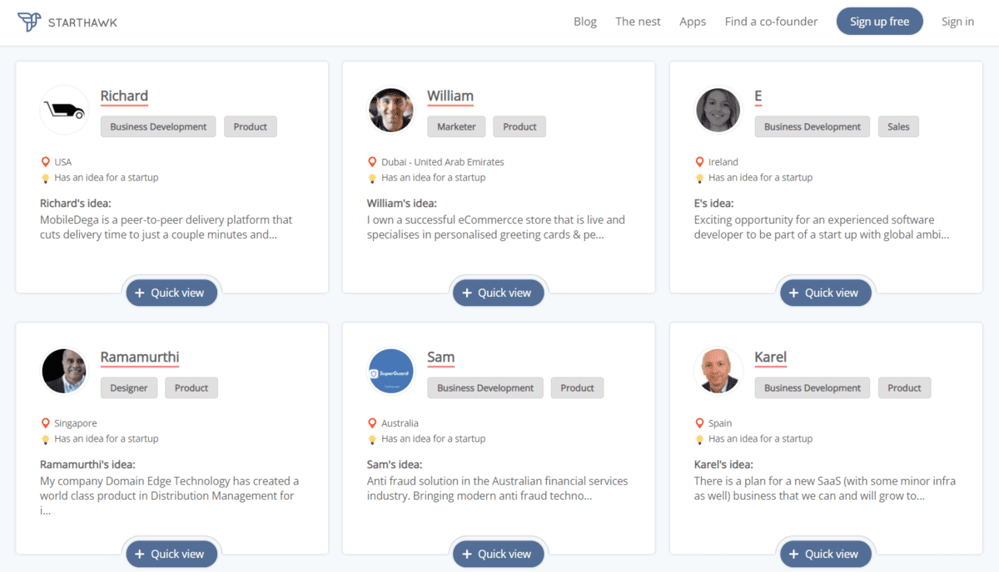999x572 pixels.
Task: Click the Sign up free button
Action: coord(880,21)
